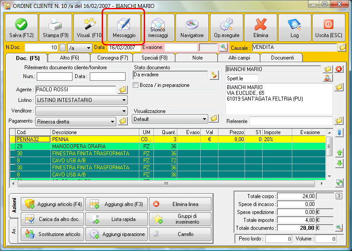
Task: Expand the Listino dropdown
Action: 124,100
